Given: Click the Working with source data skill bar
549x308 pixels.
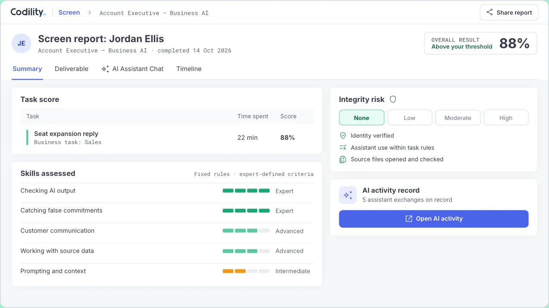Looking at the screenshot, I should [x=246, y=251].
